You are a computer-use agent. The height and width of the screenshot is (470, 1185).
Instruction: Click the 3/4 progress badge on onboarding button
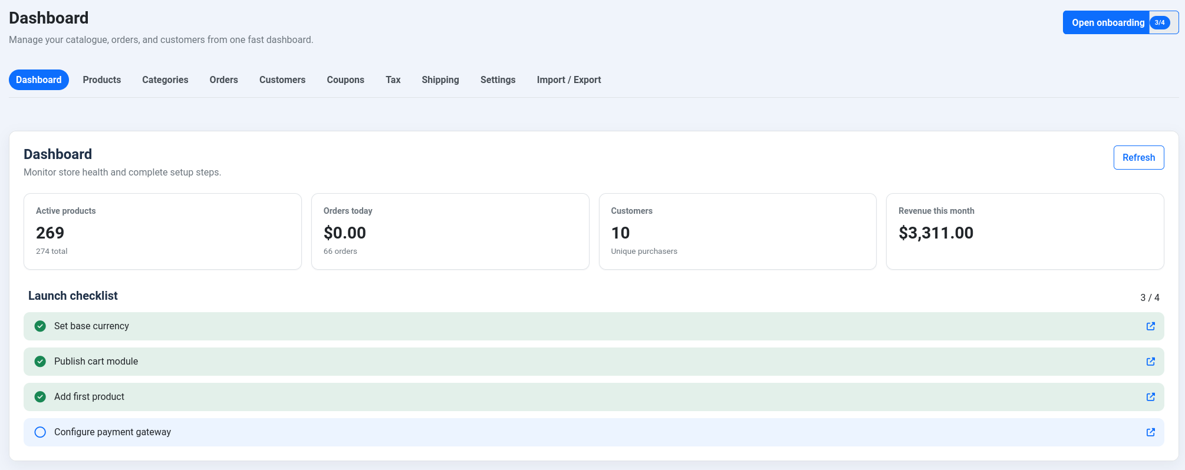tap(1159, 22)
